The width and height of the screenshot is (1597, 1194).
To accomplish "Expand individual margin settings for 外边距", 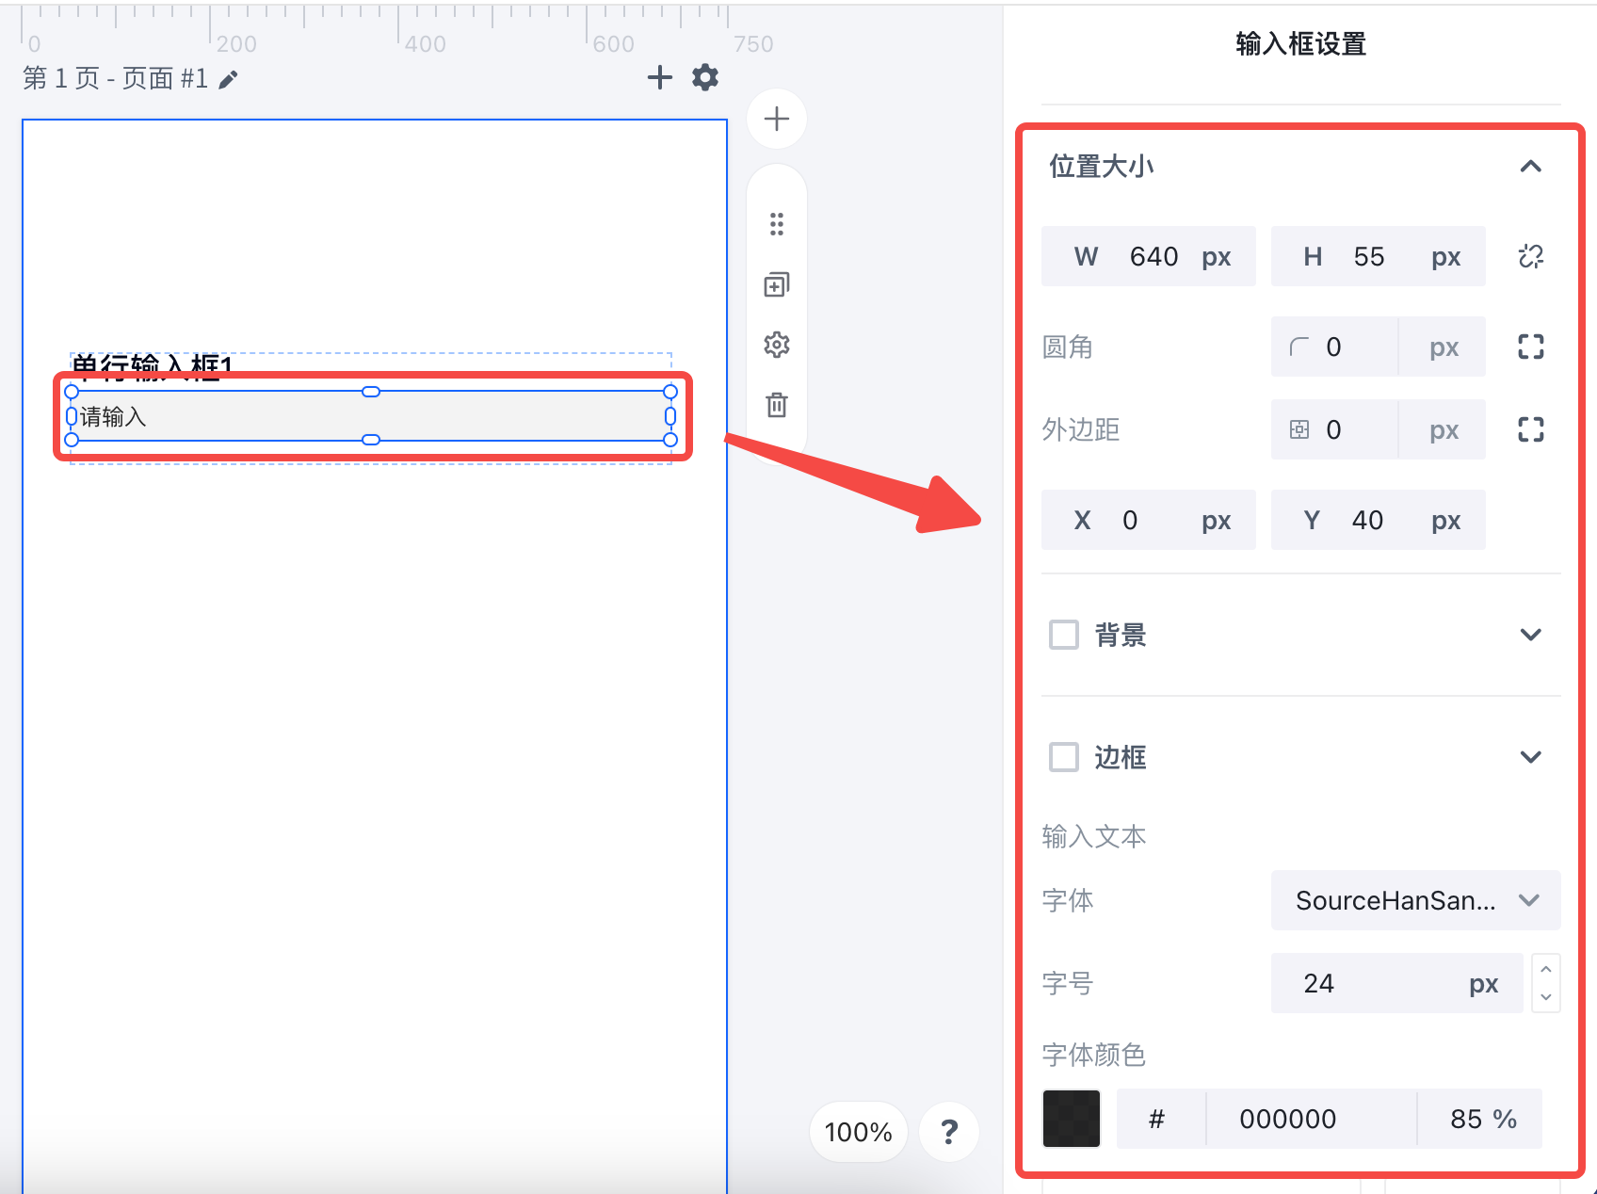I will point(1531,429).
